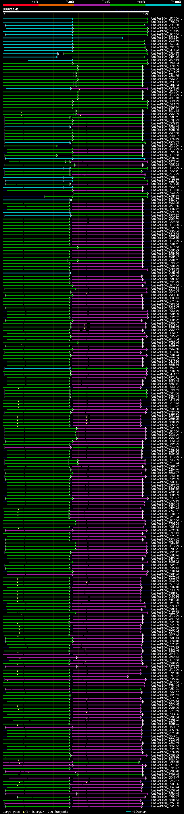Select the UniRef100_A2T3V2 label

165,406
